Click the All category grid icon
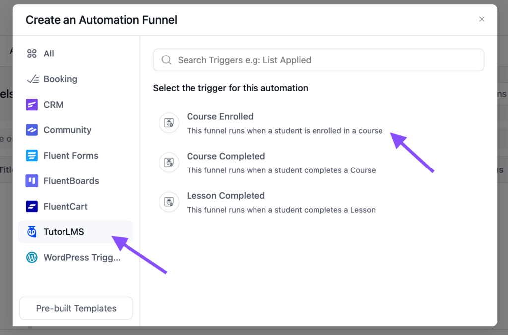This screenshot has height=335, width=508. click(32, 54)
